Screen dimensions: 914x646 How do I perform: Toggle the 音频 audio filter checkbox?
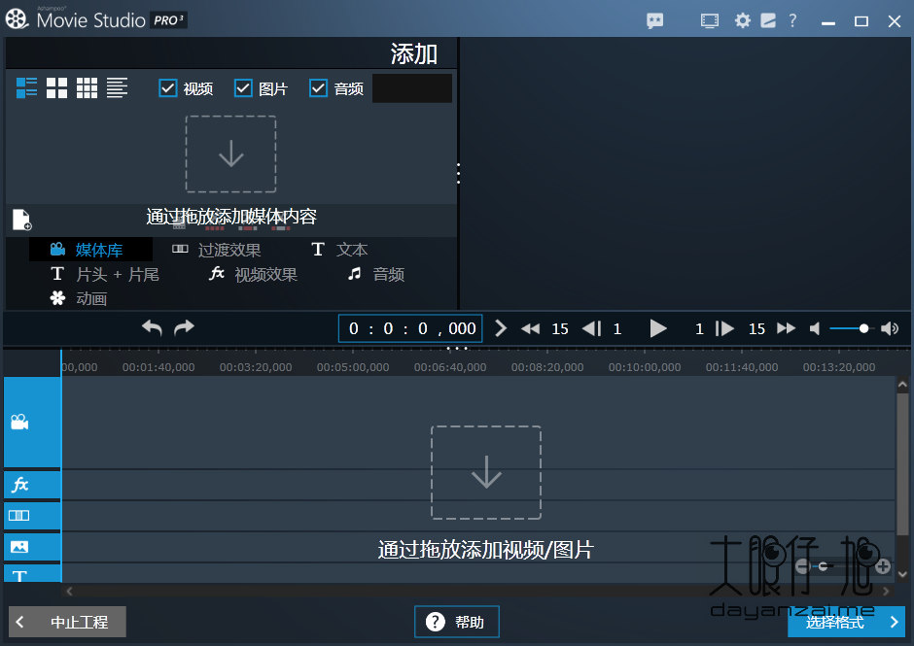318,88
